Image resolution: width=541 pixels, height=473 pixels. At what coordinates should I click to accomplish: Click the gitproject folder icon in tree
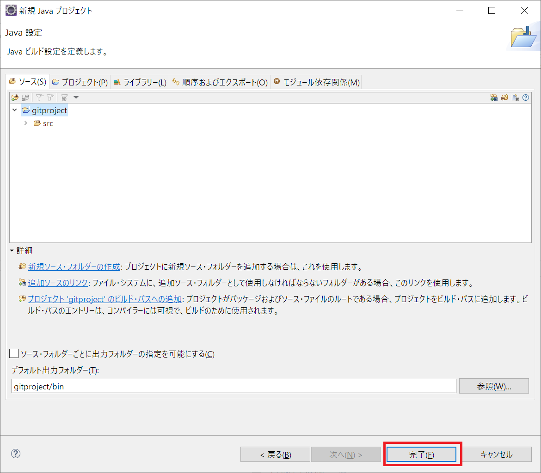tap(26, 110)
